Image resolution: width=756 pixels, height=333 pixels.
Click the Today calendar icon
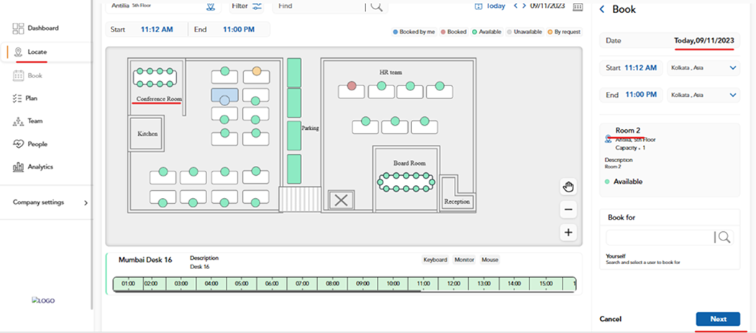pyautogui.click(x=479, y=6)
